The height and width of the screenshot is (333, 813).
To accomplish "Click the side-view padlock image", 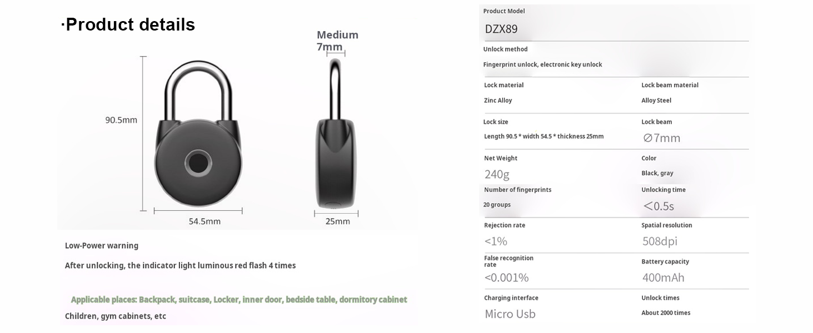I will click(336, 139).
